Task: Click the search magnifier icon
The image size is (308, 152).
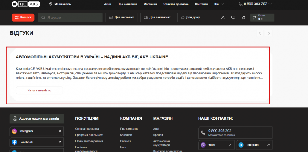Action: pyautogui.click(x=43, y=18)
